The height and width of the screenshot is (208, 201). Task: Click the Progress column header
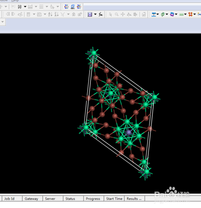94,199
